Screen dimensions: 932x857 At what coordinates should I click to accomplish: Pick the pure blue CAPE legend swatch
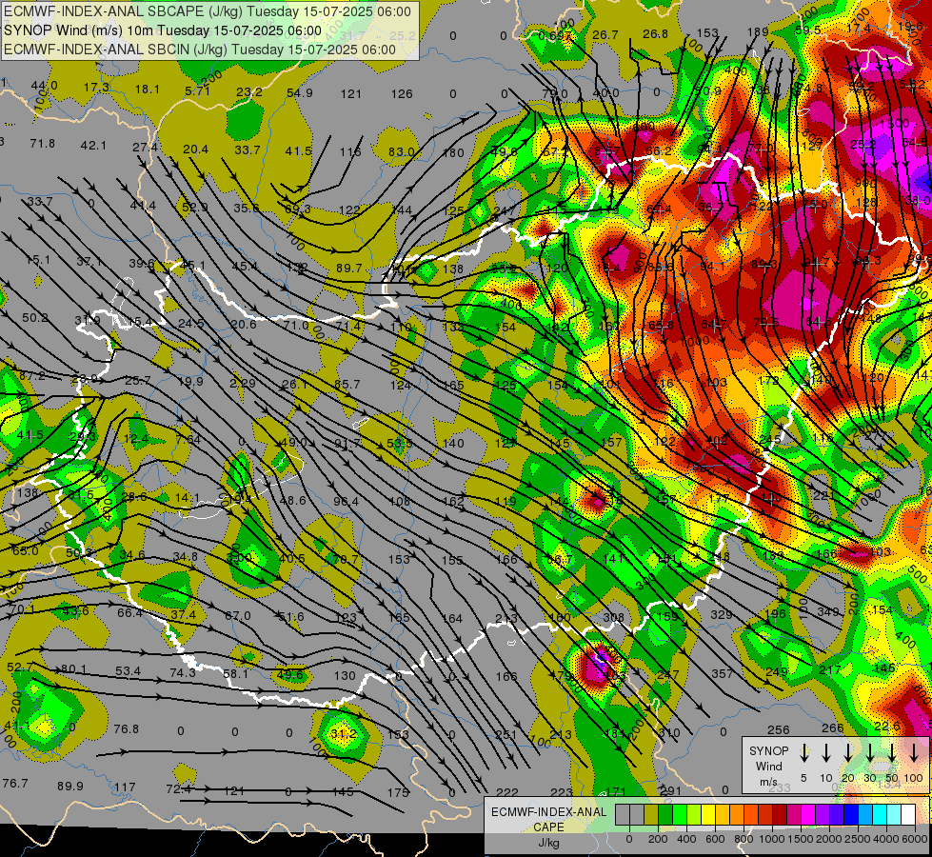pos(851,814)
